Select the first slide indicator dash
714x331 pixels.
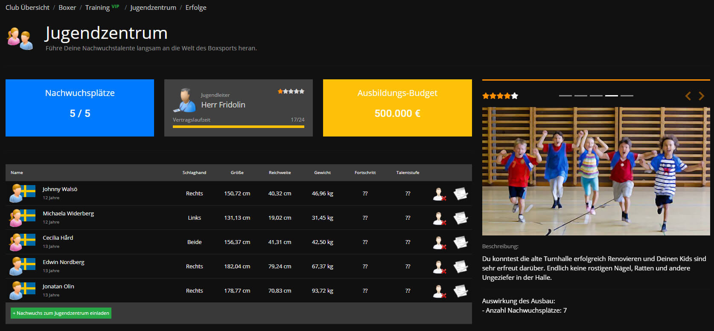click(x=565, y=96)
